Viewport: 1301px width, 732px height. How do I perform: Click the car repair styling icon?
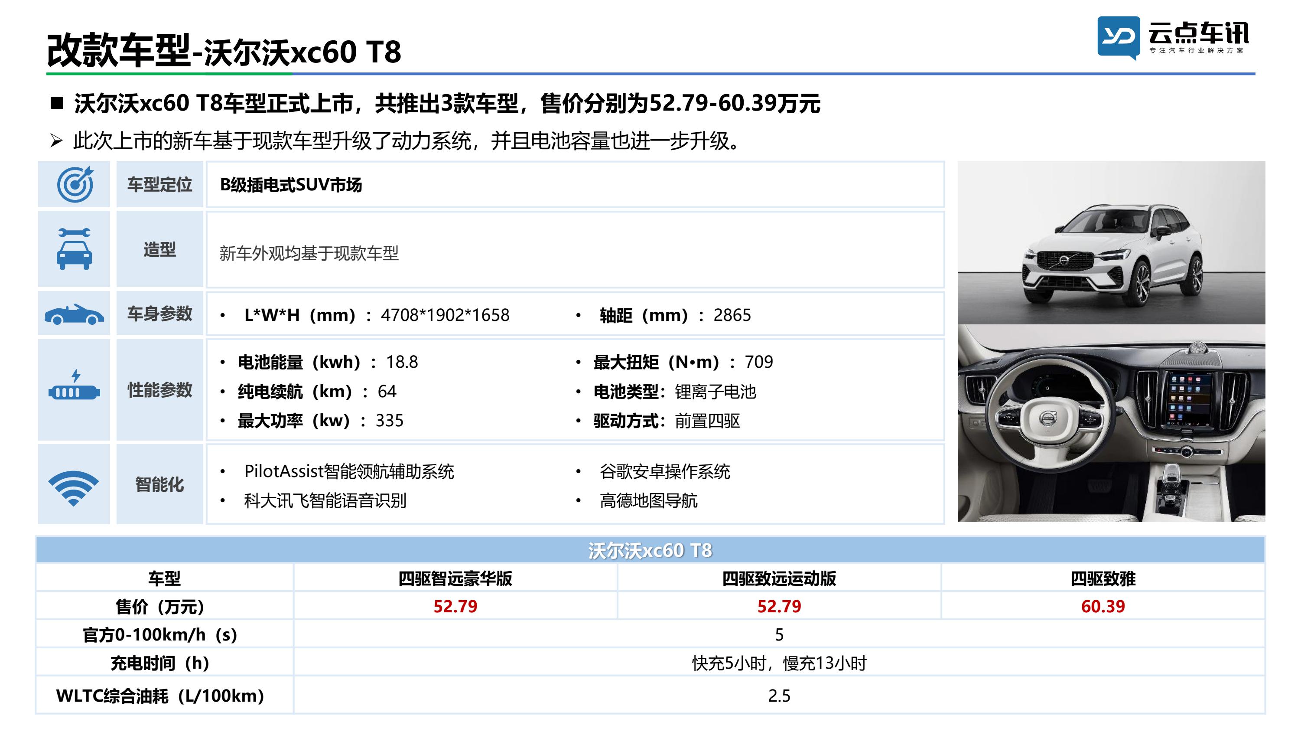(74, 249)
